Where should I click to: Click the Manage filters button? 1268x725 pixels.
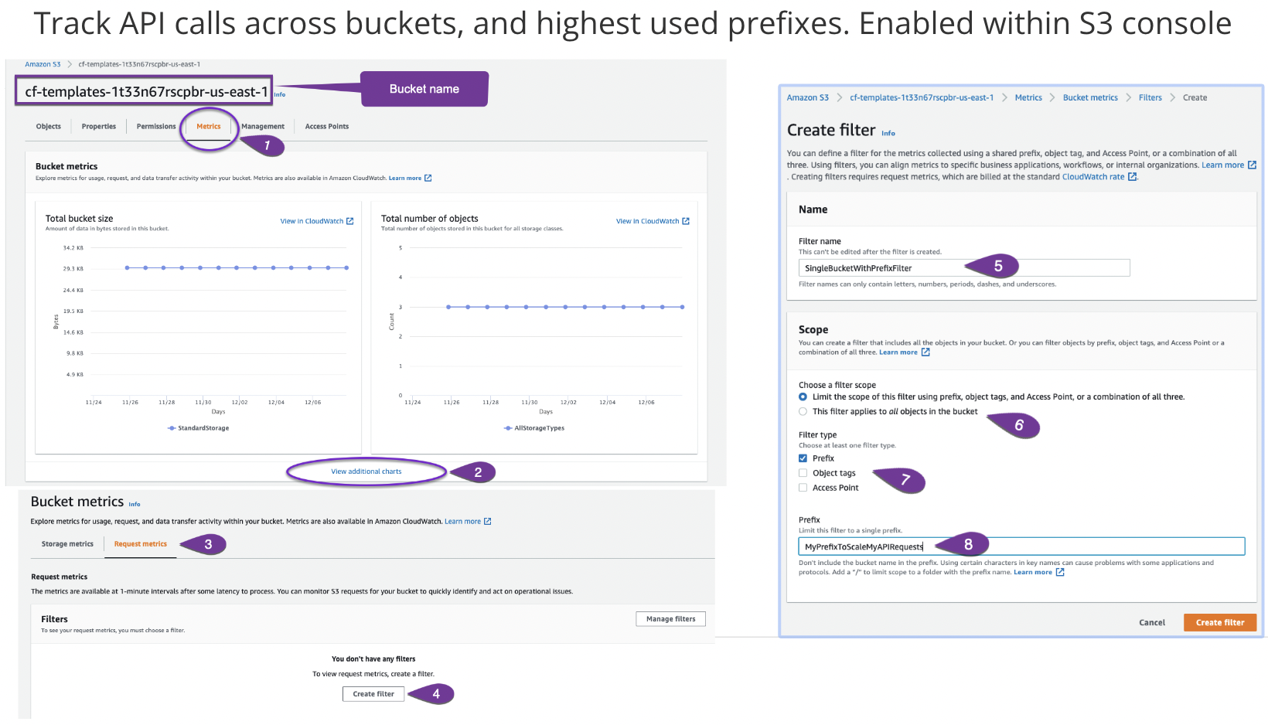[670, 618]
